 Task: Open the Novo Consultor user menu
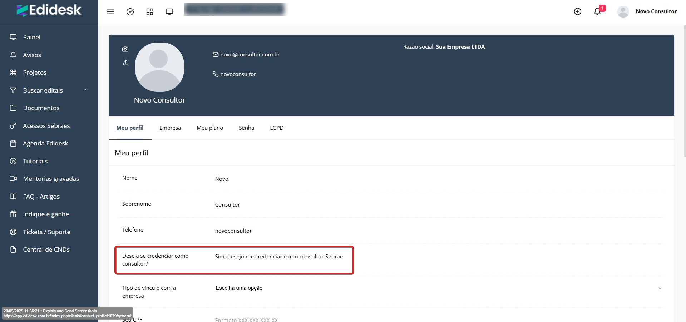coord(647,11)
